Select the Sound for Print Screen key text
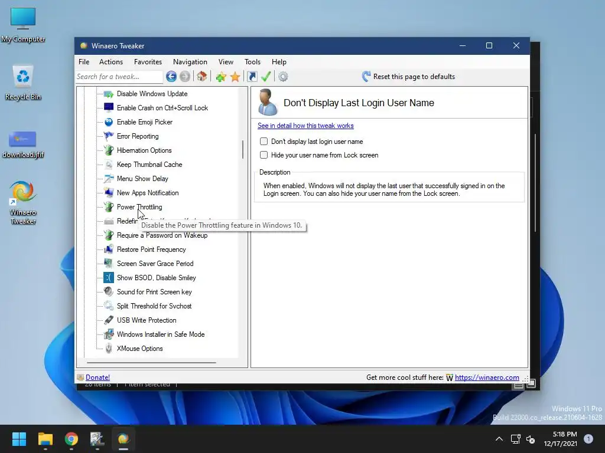This screenshot has height=453, width=605. pyautogui.click(x=154, y=292)
